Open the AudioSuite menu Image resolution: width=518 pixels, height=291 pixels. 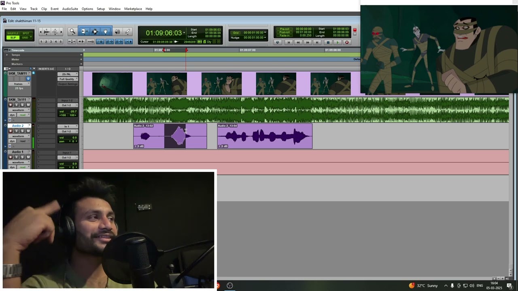coord(70,9)
